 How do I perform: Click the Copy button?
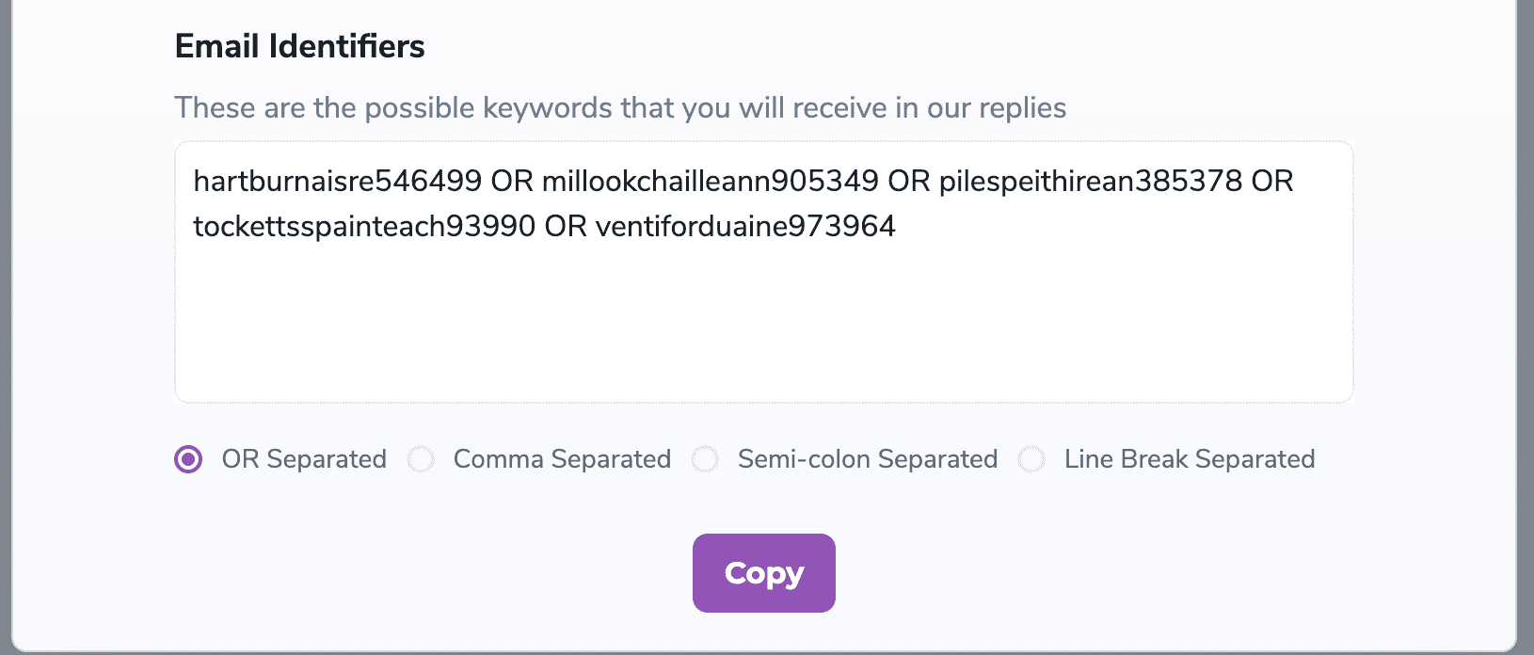pyautogui.click(x=763, y=572)
